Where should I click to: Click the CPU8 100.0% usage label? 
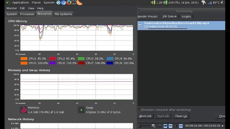click(x=124, y=63)
